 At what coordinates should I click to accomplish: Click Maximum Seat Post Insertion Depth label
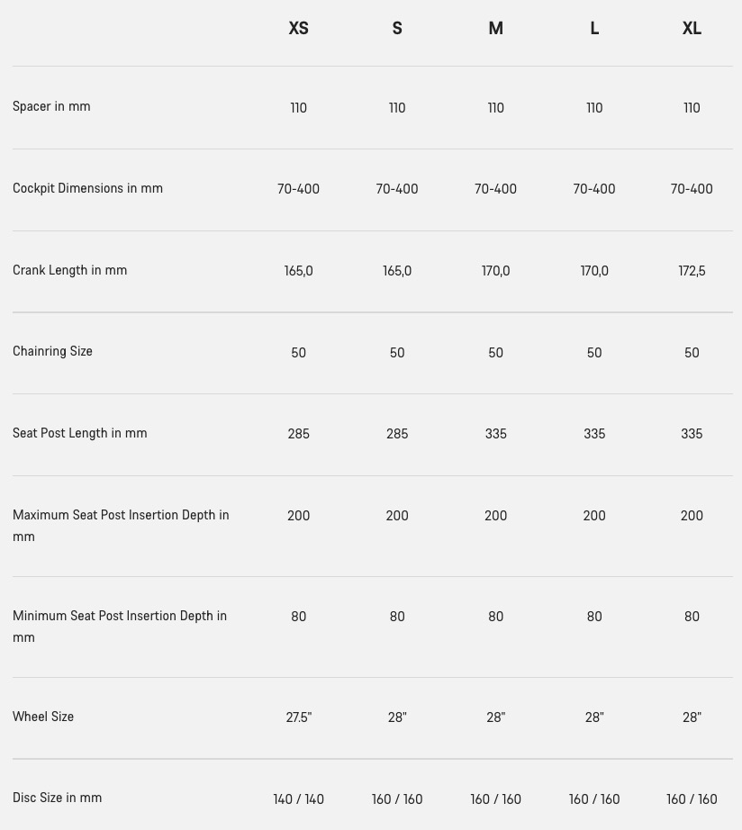click(x=121, y=526)
